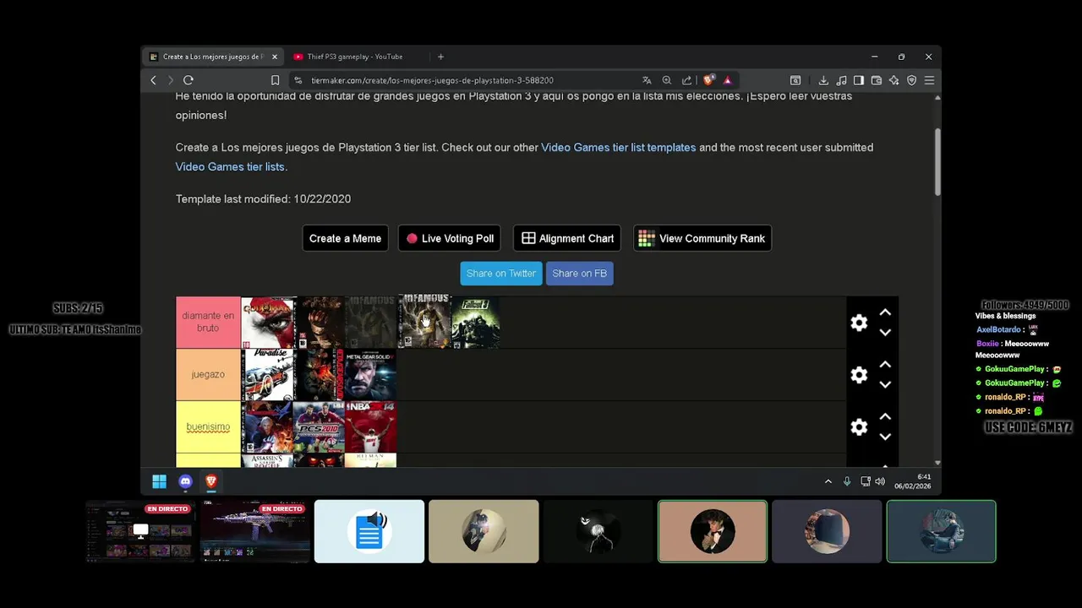Click Share on FB button
The image size is (1082, 608).
579,274
